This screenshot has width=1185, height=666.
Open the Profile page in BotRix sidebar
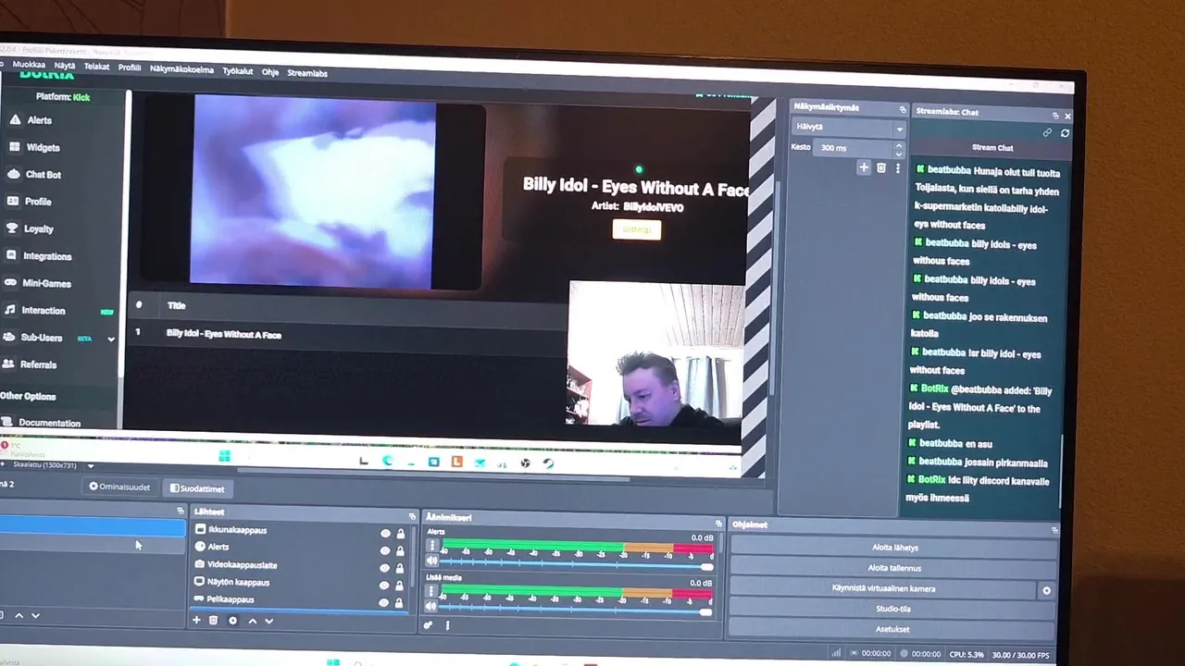coord(30,201)
